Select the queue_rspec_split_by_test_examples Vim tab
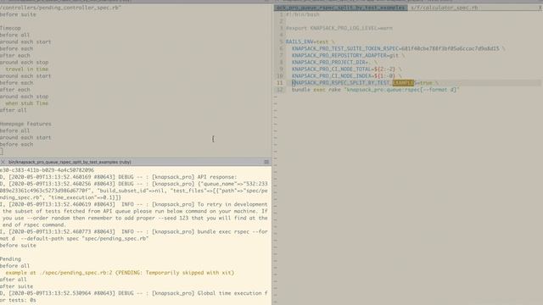Image resolution: width=543 pixels, height=305 pixels. [340, 8]
